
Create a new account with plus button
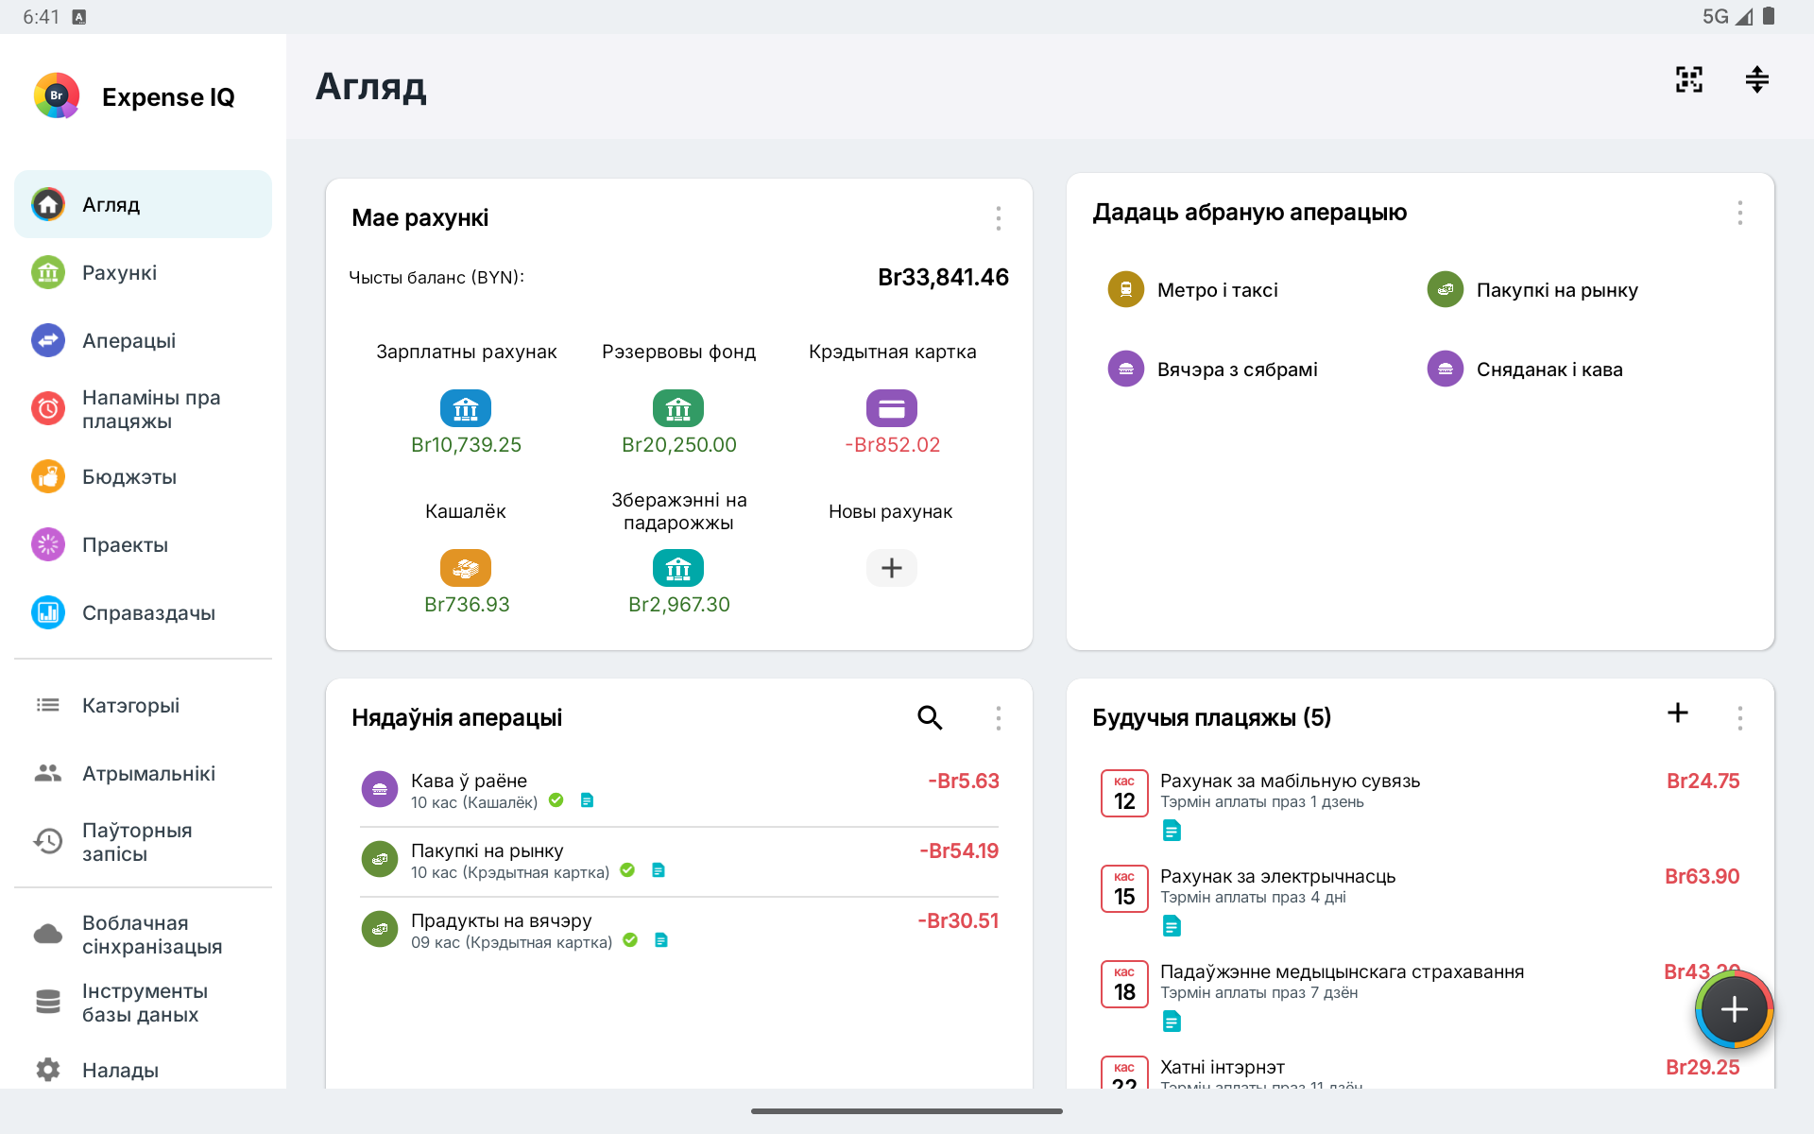click(x=892, y=568)
